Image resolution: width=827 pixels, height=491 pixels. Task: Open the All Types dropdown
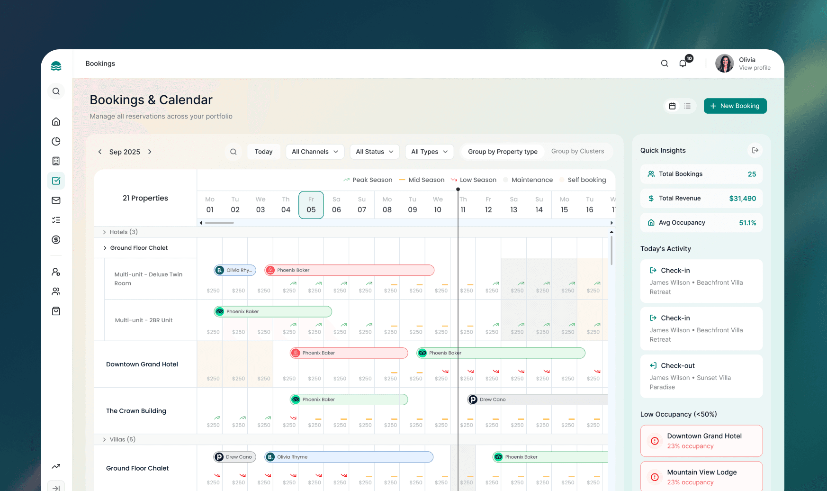pyautogui.click(x=430, y=152)
